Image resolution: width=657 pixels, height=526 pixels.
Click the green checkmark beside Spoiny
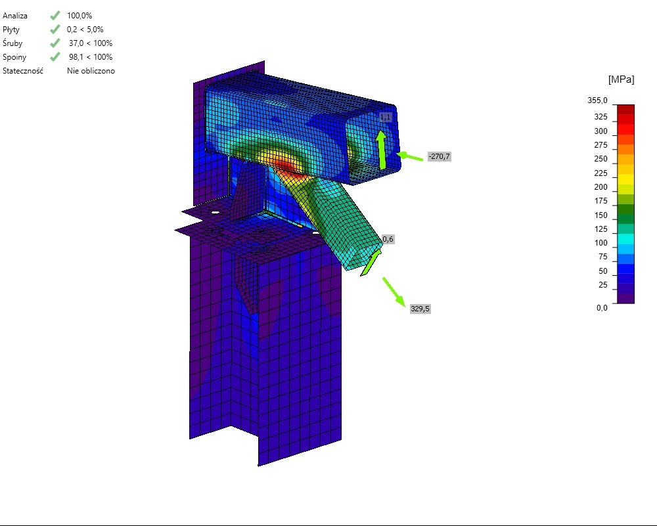click(56, 57)
